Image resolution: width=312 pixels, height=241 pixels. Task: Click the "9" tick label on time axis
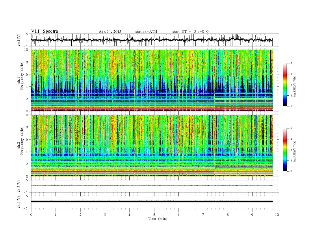[x=252, y=215]
